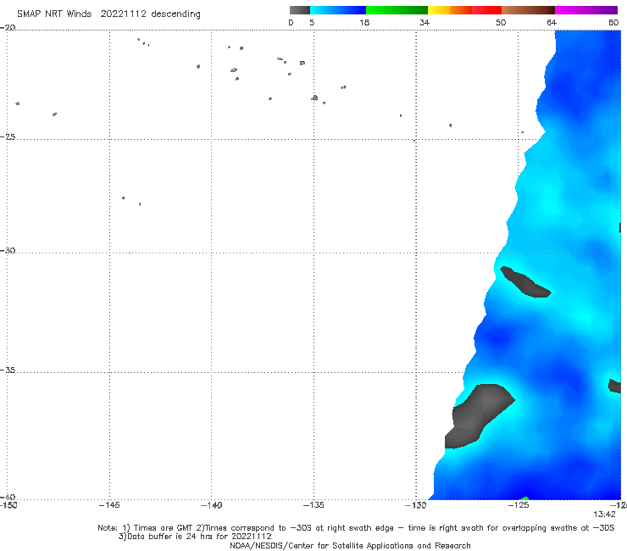Image resolution: width=627 pixels, height=551 pixels.
Task: Click the longitude axis label -140
Action: [x=212, y=505]
